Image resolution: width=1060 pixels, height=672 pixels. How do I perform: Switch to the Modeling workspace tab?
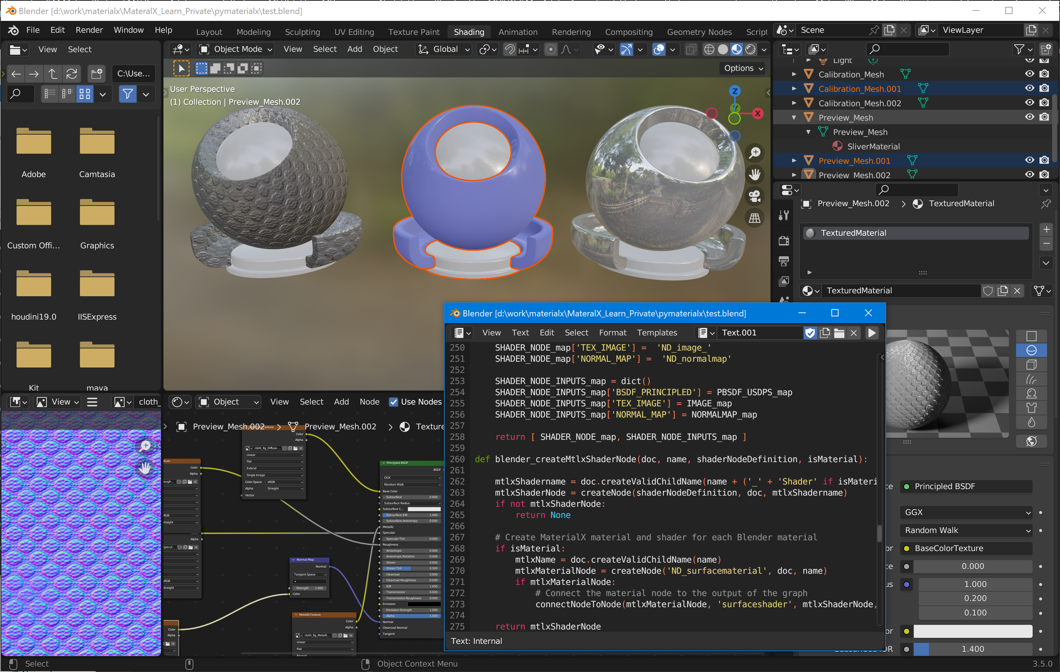253,32
